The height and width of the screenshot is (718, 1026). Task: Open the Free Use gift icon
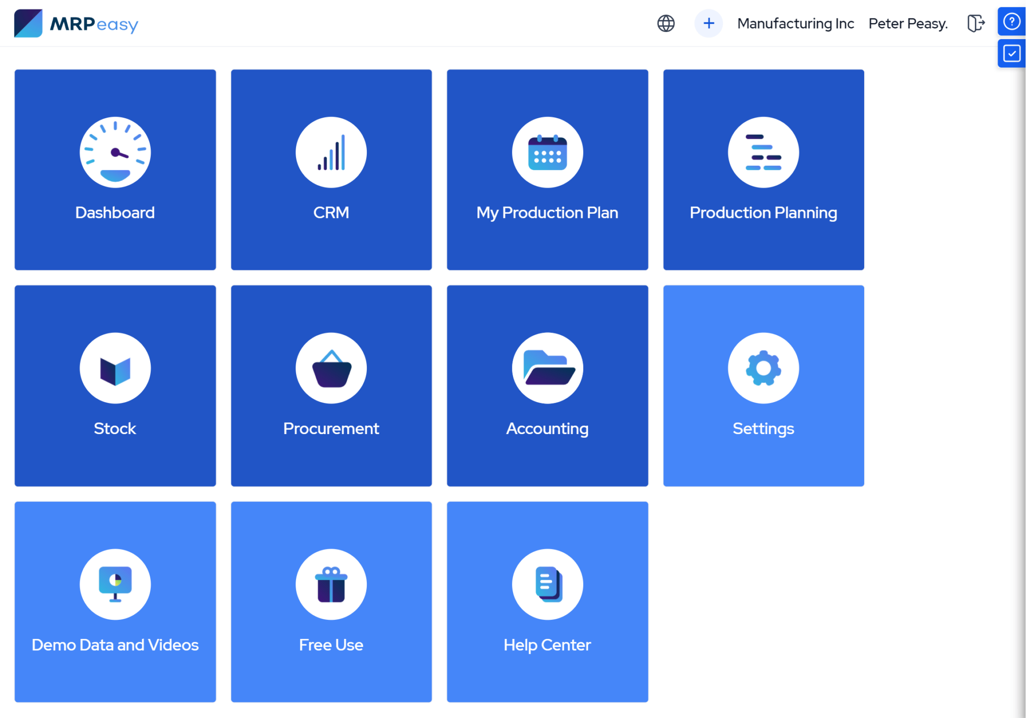pyautogui.click(x=331, y=584)
